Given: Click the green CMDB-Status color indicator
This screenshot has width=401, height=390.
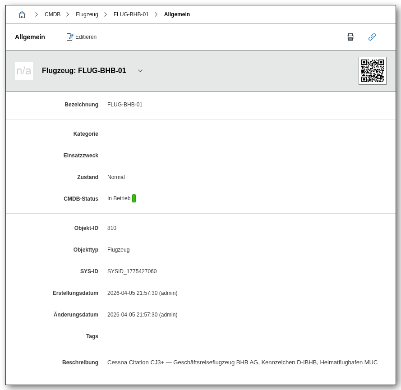Looking at the screenshot, I should [134, 198].
